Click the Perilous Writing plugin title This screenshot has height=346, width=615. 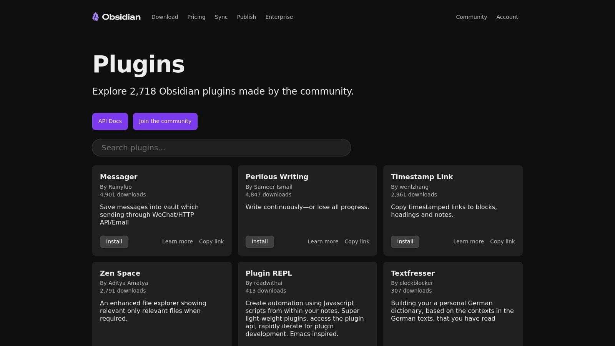click(x=277, y=177)
